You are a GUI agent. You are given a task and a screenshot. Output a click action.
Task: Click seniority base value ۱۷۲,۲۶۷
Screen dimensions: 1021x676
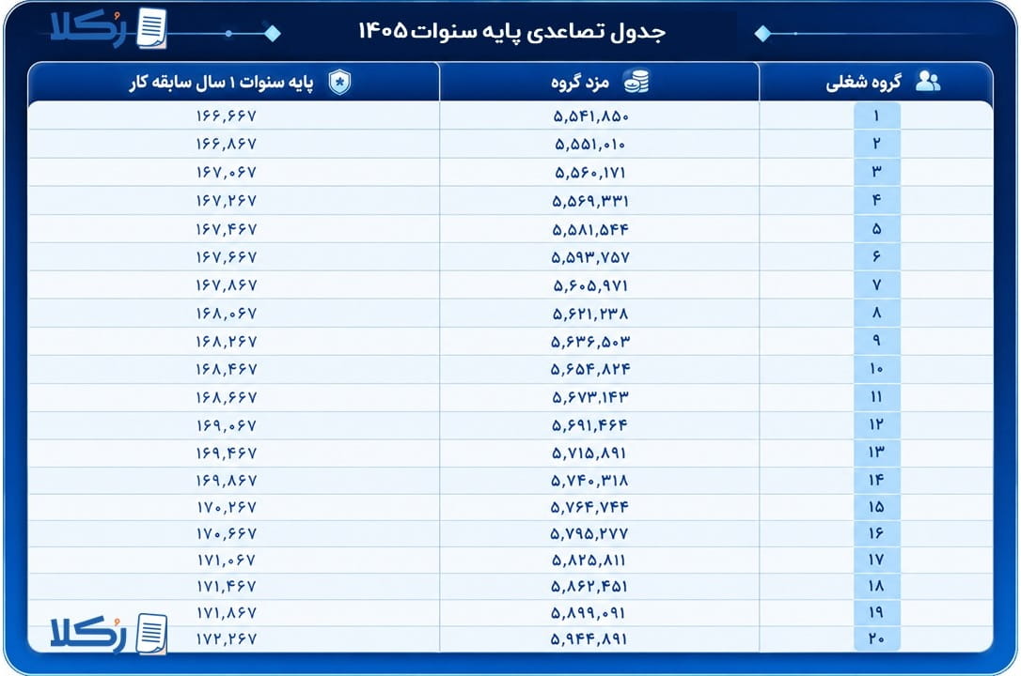pos(227,639)
